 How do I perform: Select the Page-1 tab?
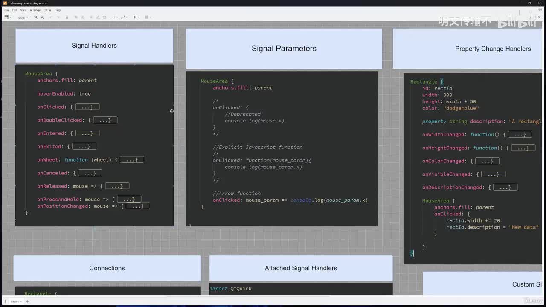point(15,301)
